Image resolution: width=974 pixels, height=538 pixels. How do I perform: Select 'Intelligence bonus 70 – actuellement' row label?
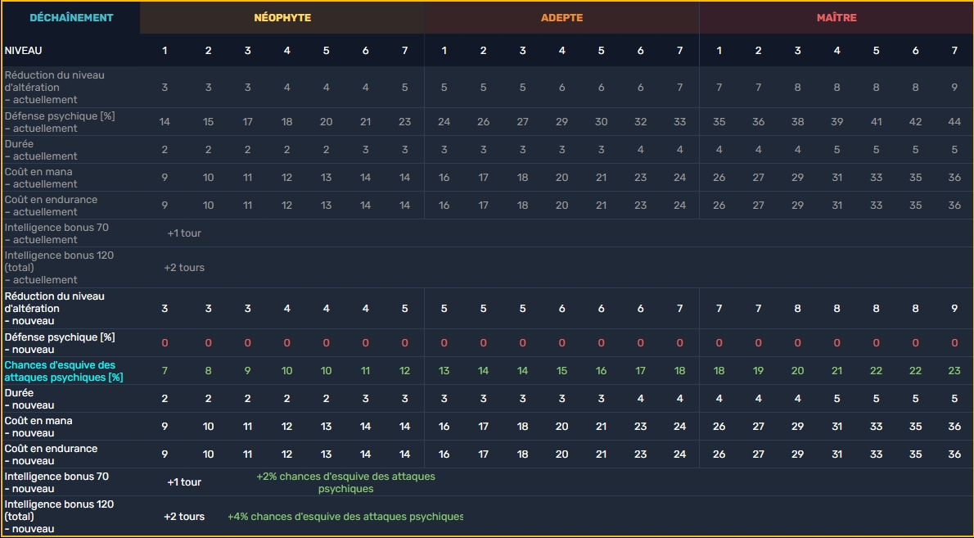[x=56, y=233]
